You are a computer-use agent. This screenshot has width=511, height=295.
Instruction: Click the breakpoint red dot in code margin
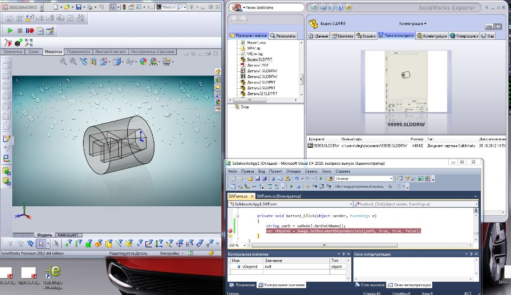click(x=230, y=231)
